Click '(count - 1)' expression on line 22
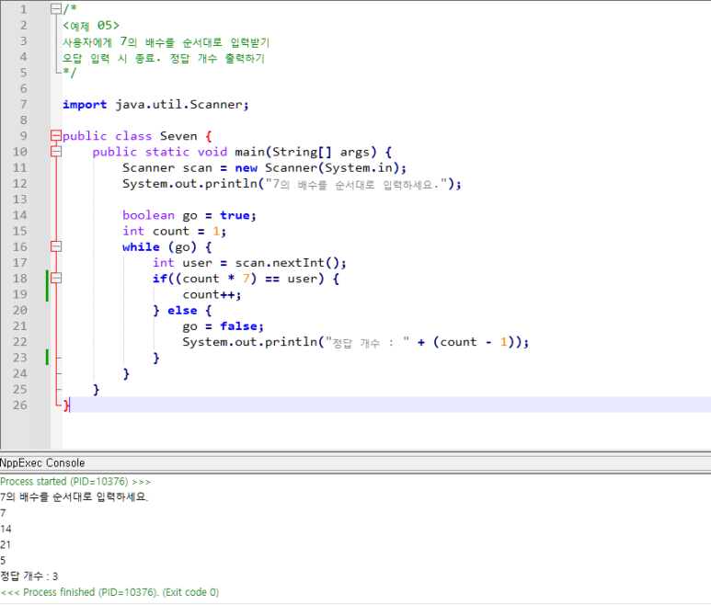The image size is (711, 605). point(474,342)
